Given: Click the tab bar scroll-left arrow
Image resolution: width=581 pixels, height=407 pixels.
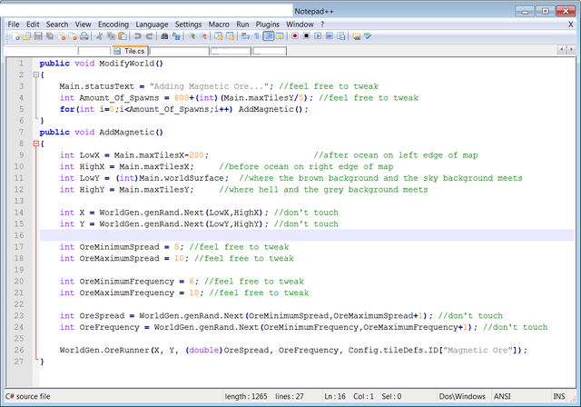Looking at the screenshot, I should point(562,49).
